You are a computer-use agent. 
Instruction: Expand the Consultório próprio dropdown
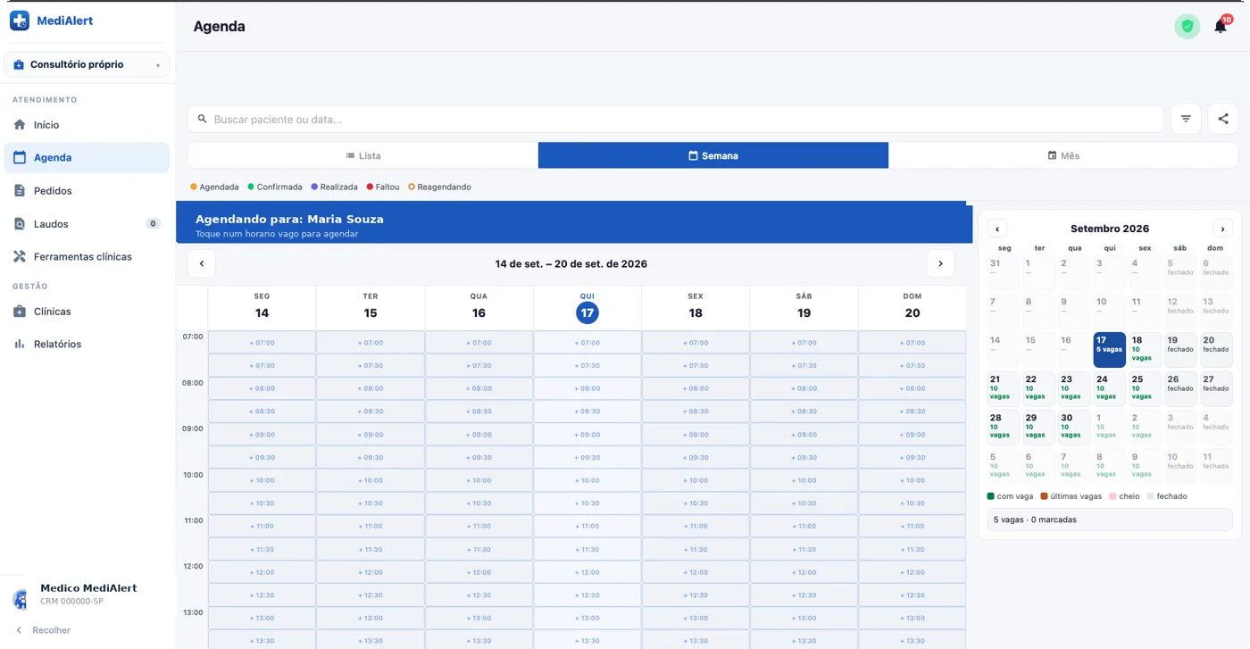point(87,65)
